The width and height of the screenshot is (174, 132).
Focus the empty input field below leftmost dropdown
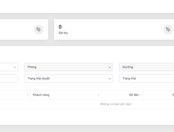[x=8, y=79]
